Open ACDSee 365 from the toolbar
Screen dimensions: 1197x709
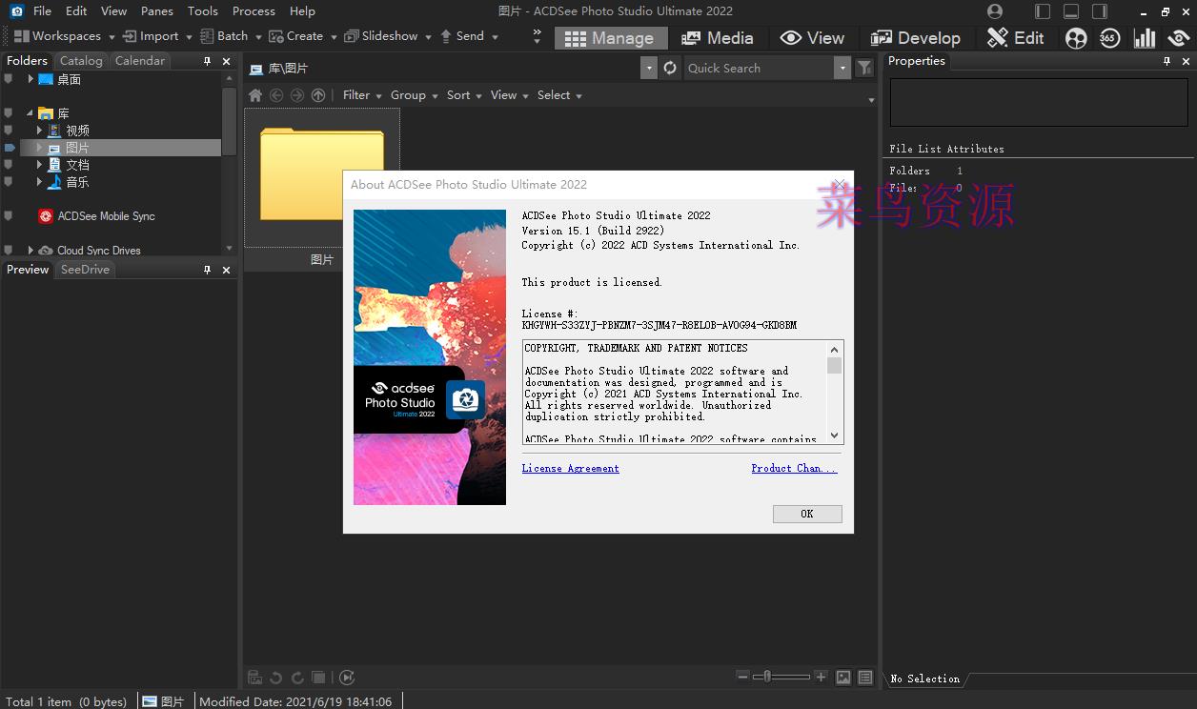point(1109,38)
